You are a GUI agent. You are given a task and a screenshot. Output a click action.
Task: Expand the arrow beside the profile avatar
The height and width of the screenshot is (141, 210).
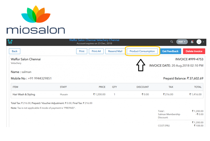click(x=203, y=42)
